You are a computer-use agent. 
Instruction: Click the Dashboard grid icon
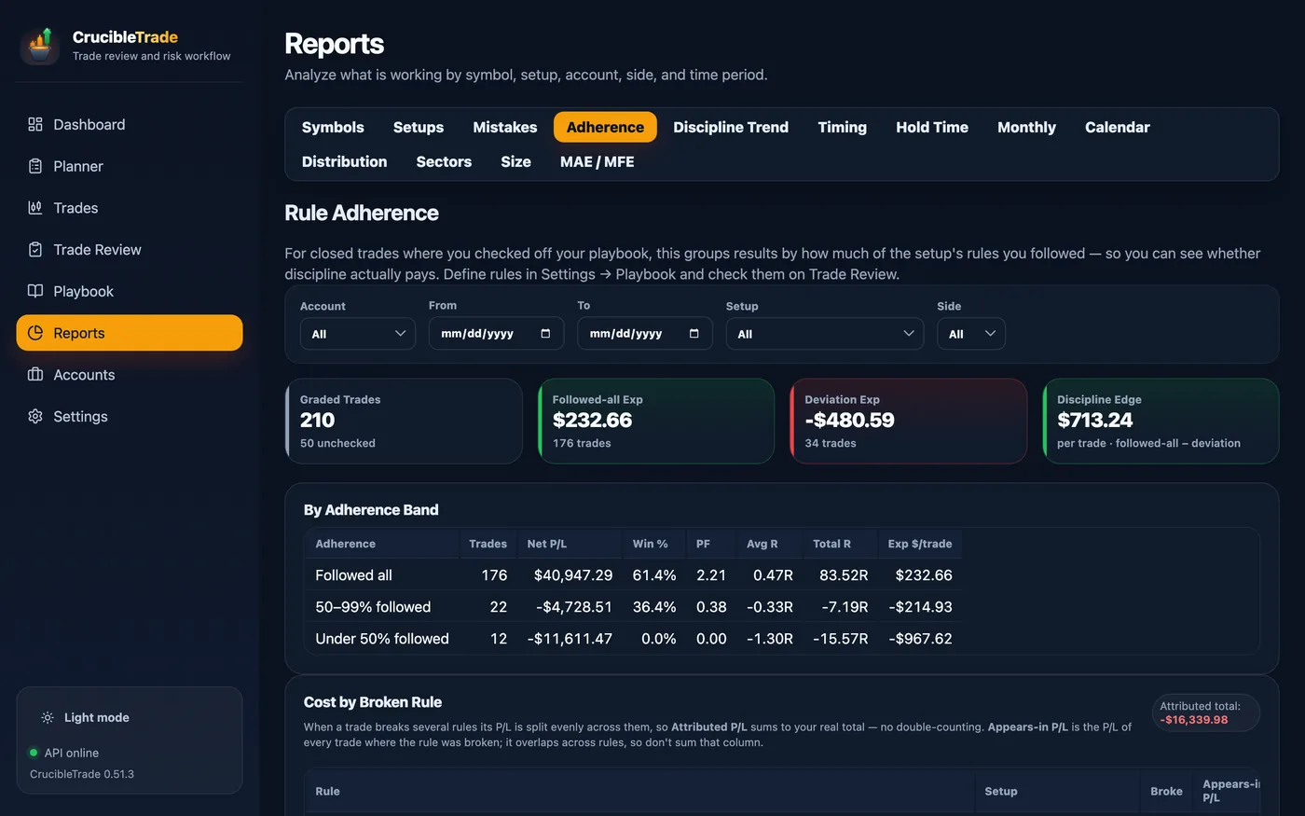(x=35, y=124)
